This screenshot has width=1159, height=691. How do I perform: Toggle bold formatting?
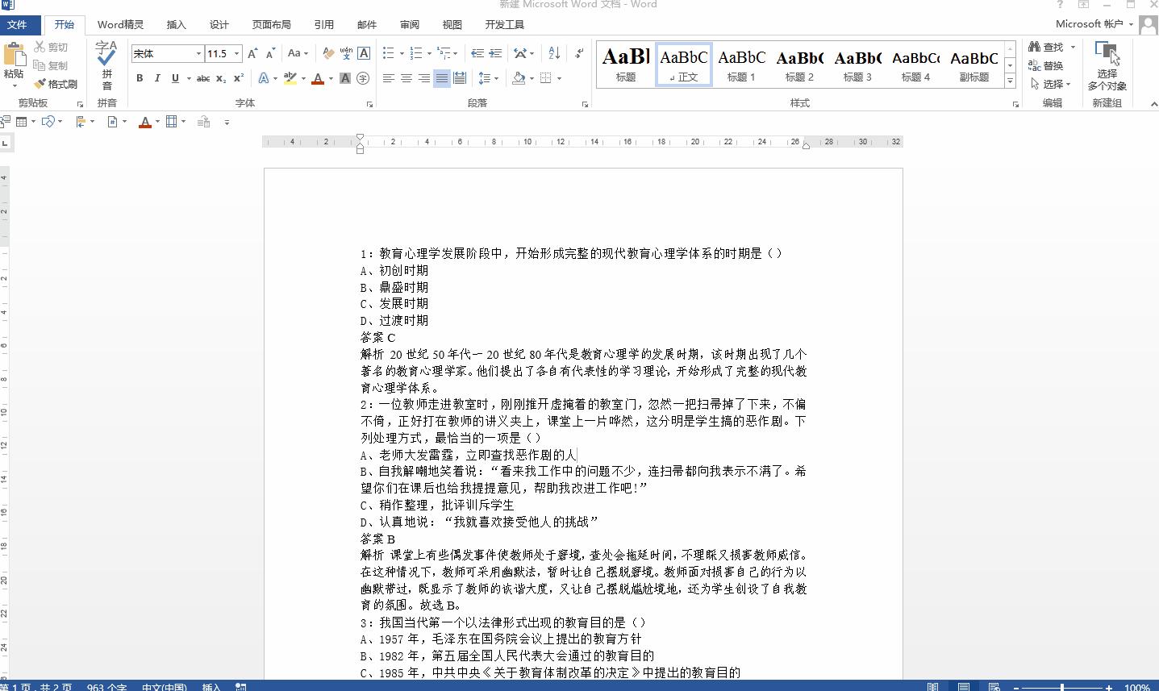[139, 78]
